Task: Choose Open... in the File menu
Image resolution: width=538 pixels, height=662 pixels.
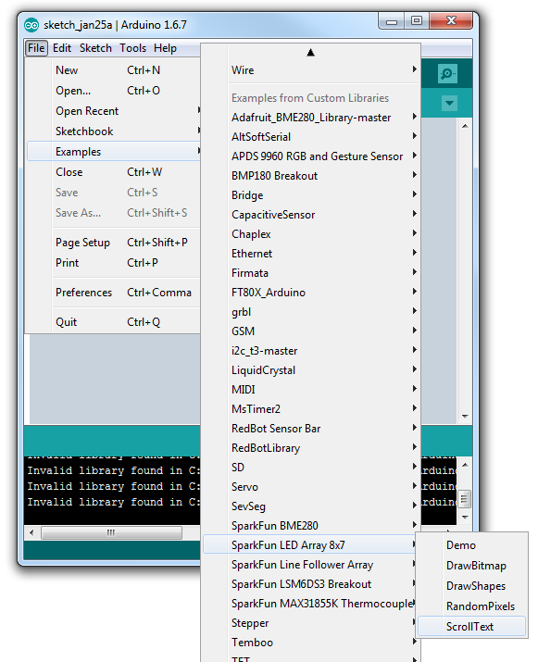Action: click(114, 91)
